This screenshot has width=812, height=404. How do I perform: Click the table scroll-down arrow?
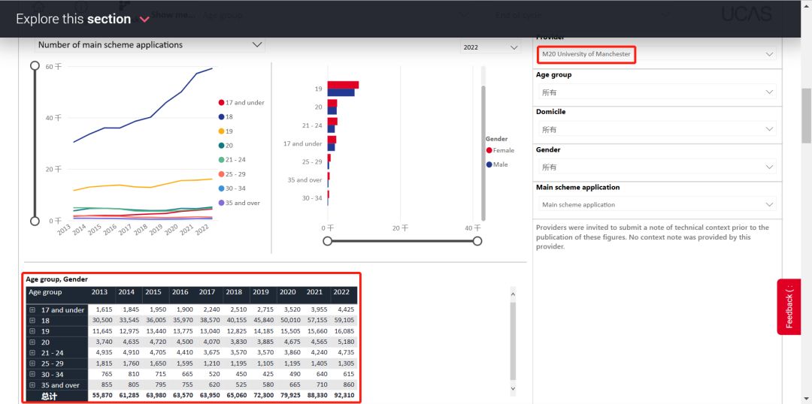pyautogui.click(x=513, y=388)
